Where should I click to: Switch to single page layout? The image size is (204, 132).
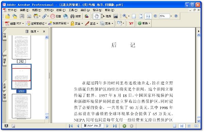(175, 126)
